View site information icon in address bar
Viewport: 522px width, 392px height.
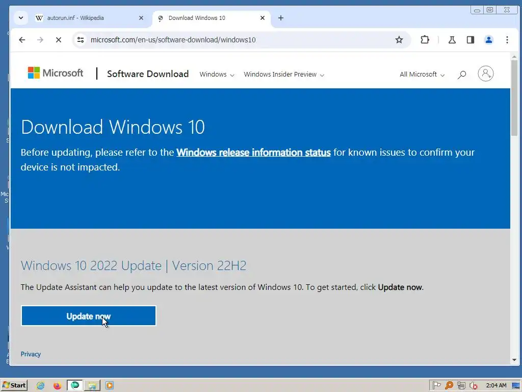pyautogui.click(x=81, y=40)
